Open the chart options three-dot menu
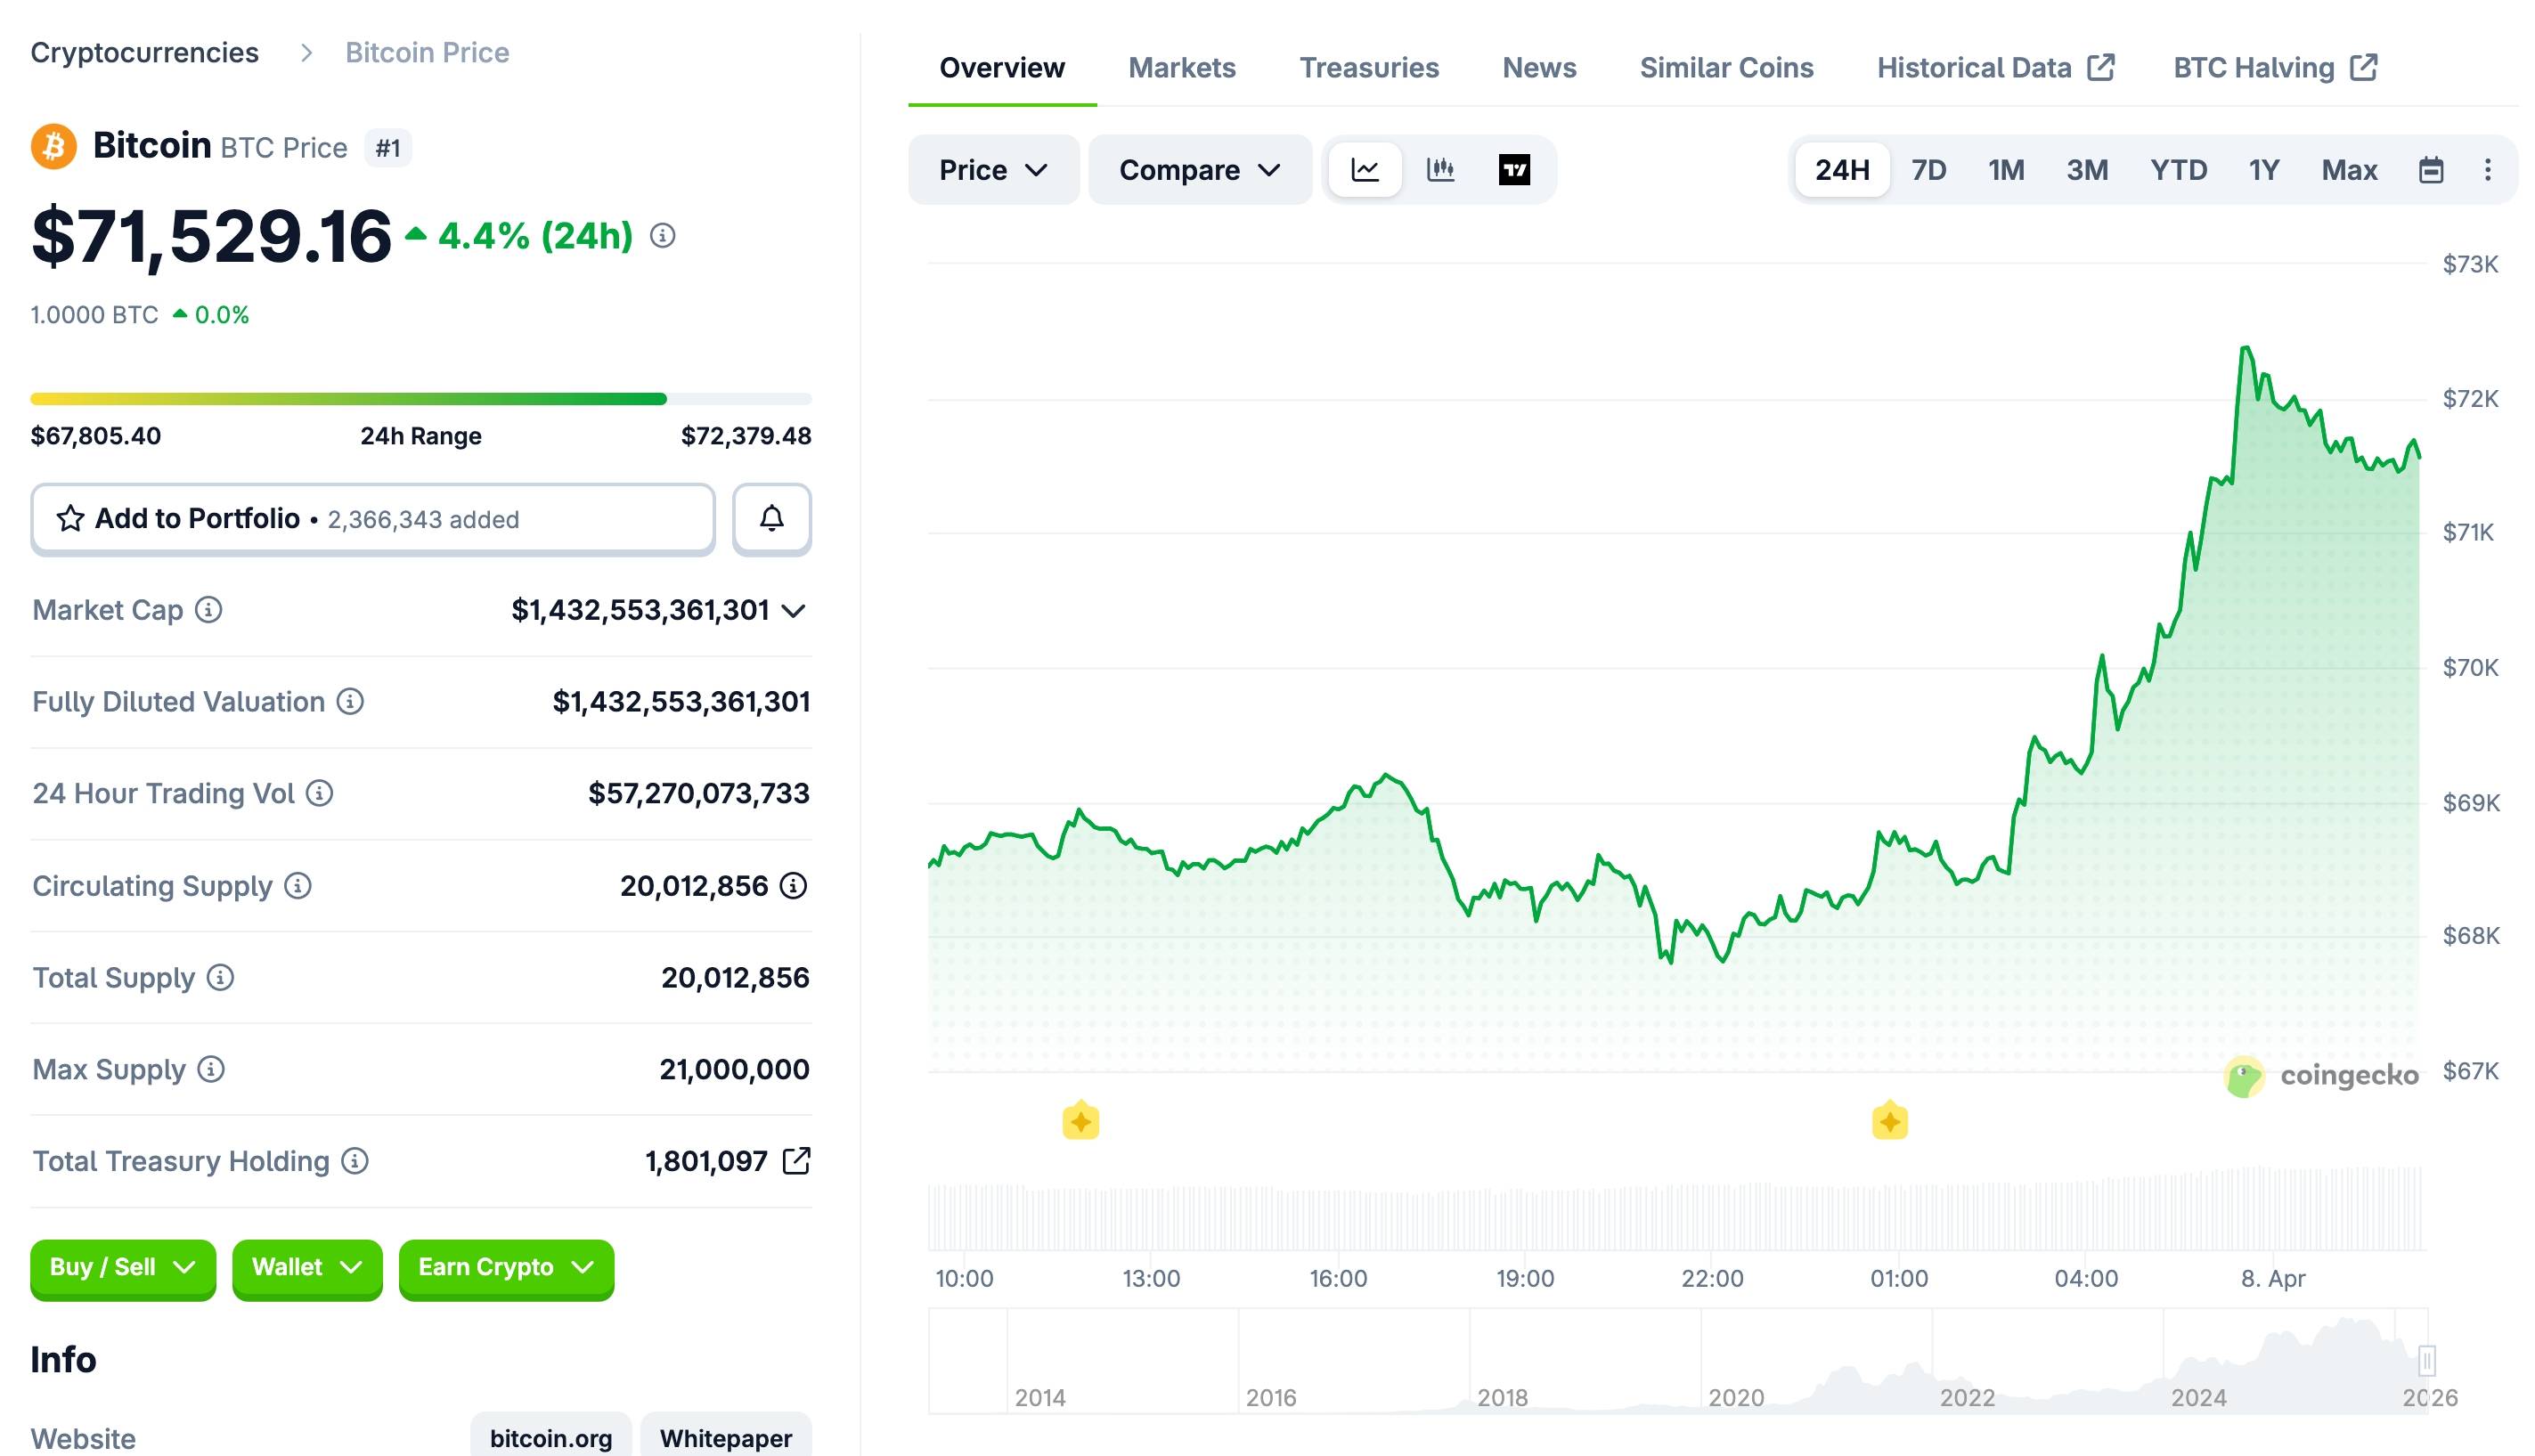The height and width of the screenshot is (1456, 2535). click(2489, 170)
